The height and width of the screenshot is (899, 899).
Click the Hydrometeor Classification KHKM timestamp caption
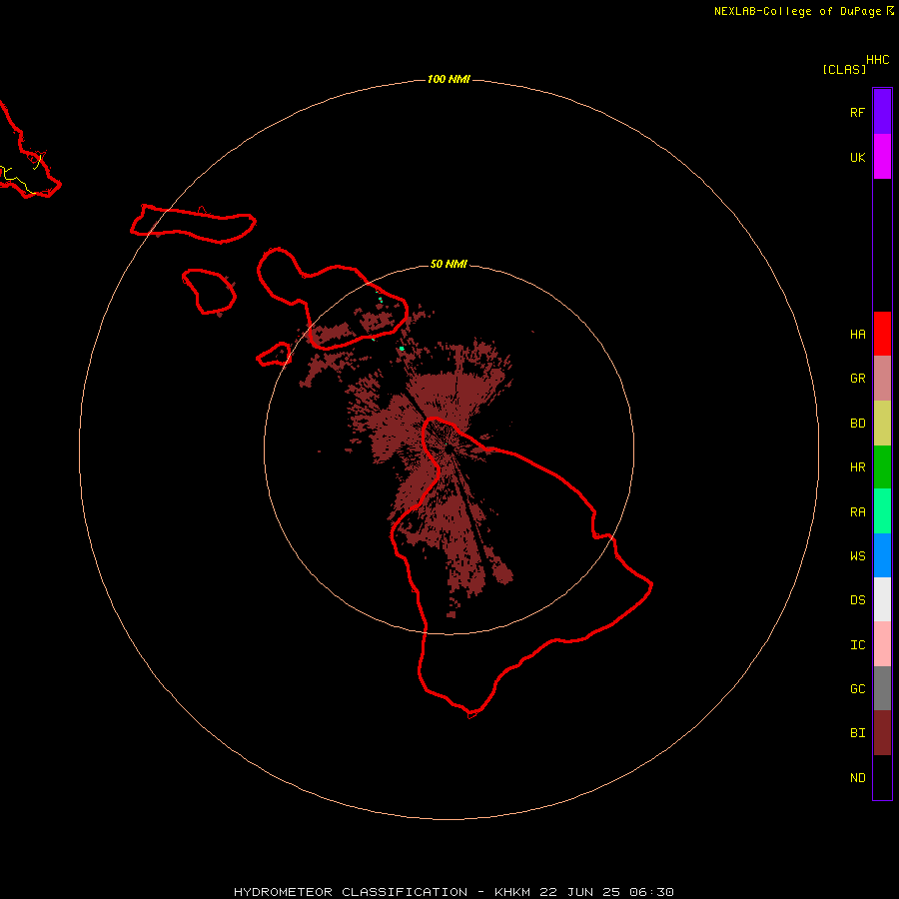453,892
